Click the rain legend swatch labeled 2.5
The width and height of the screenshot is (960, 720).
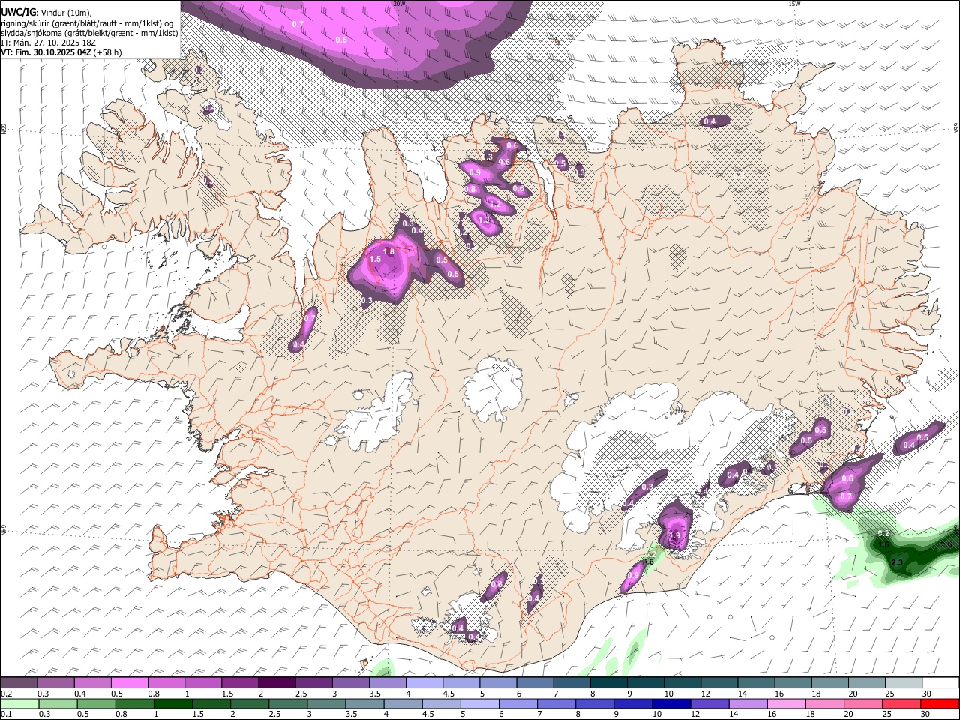[x=288, y=704]
